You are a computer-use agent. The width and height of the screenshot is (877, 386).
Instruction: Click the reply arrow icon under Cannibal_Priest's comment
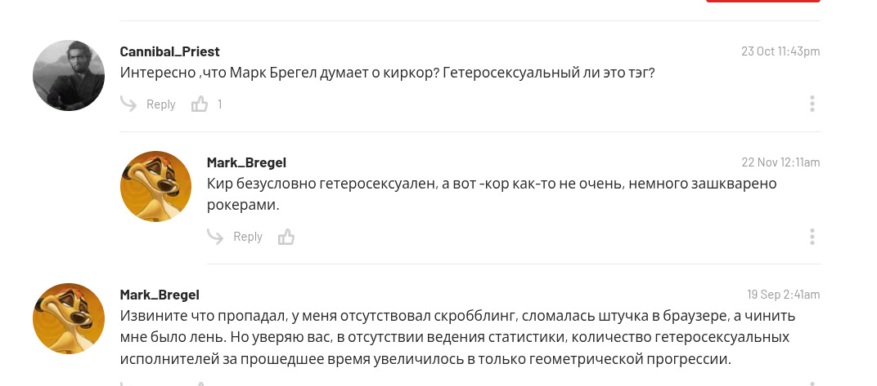point(128,104)
